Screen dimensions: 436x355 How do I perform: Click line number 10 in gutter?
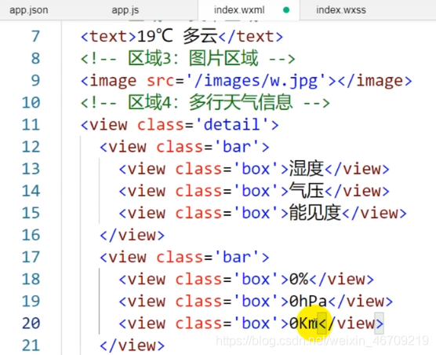tap(31, 102)
